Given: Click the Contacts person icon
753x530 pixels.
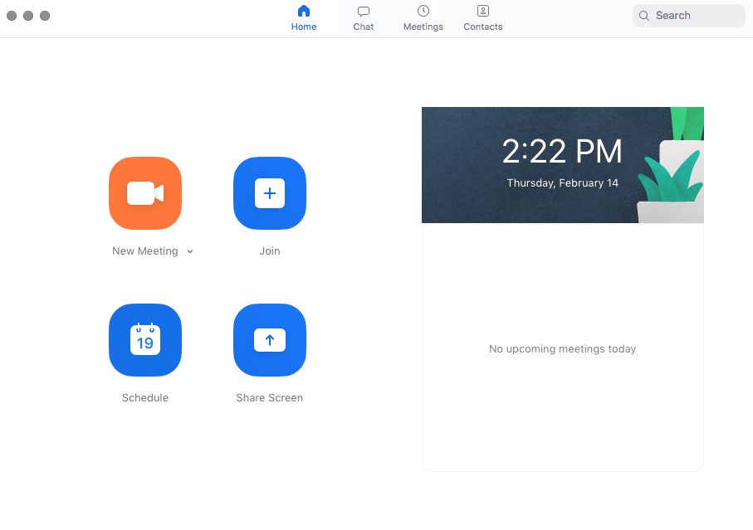Looking at the screenshot, I should [483, 12].
